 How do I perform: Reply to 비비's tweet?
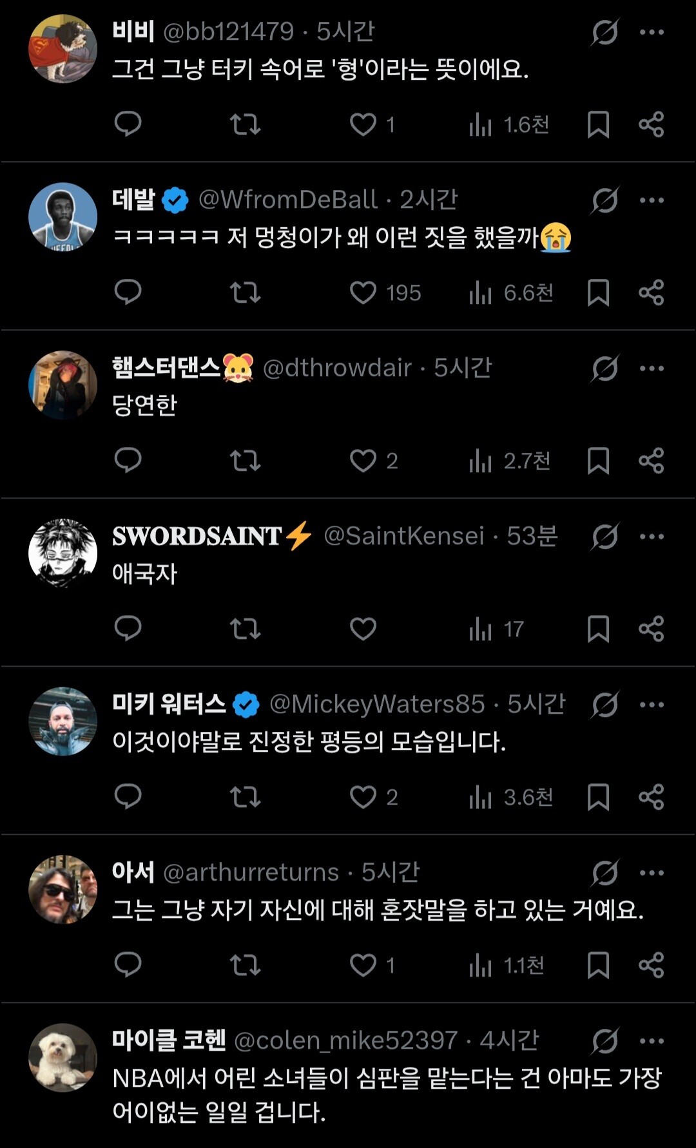(x=128, y=124)
